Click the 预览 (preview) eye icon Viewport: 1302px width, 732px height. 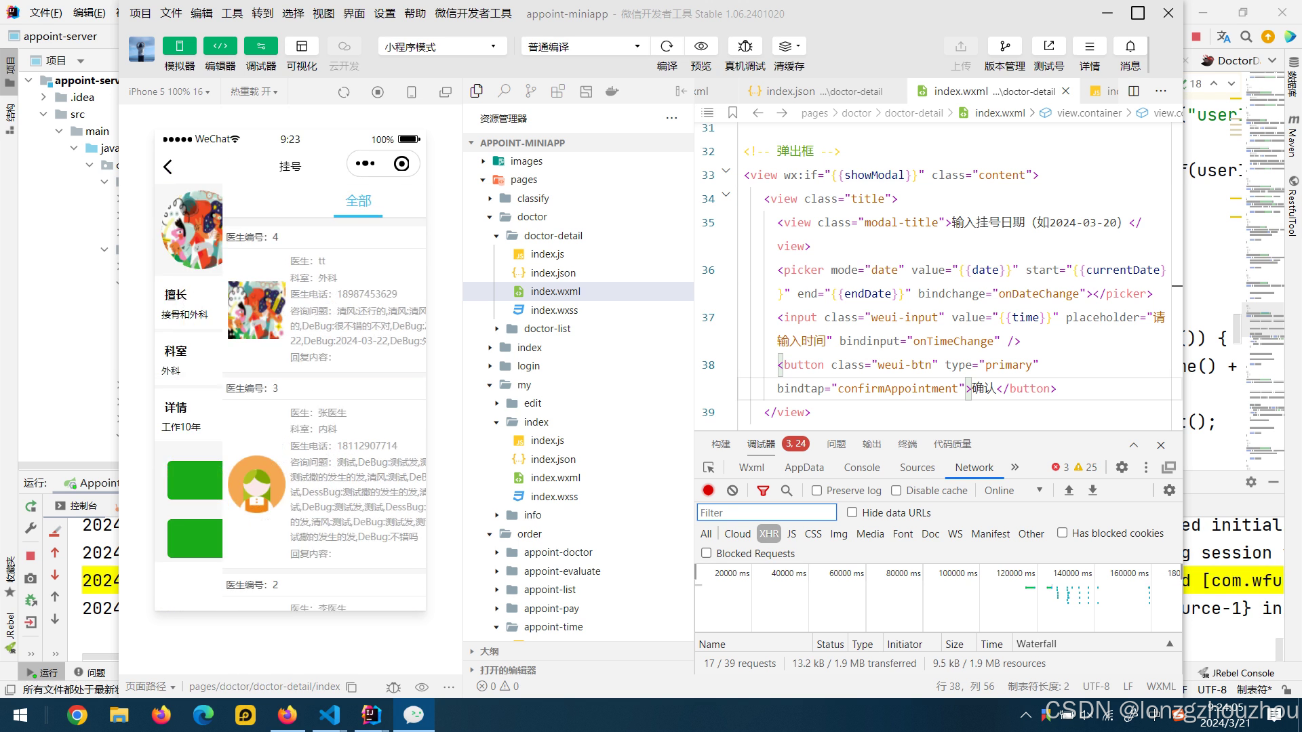tap(701, 46)
